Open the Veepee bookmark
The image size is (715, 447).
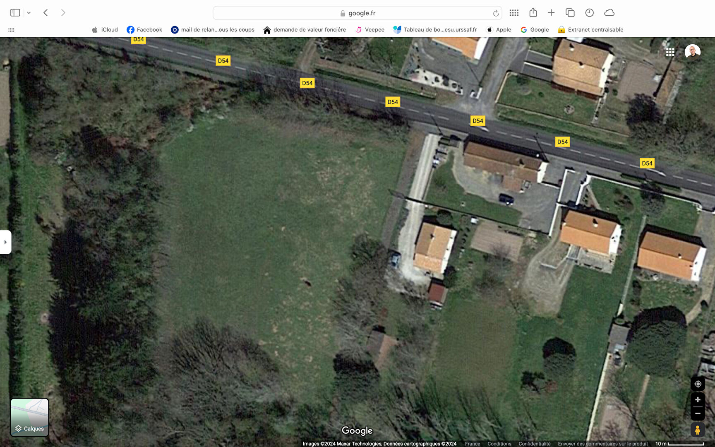pos(369,29)
